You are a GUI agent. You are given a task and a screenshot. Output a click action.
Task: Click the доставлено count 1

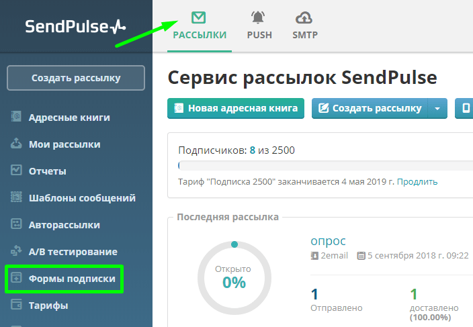coord(414,295)
